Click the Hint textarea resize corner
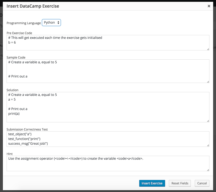This screenshot has height=192, width=216. pyautogui.click(x=208, y=170)
